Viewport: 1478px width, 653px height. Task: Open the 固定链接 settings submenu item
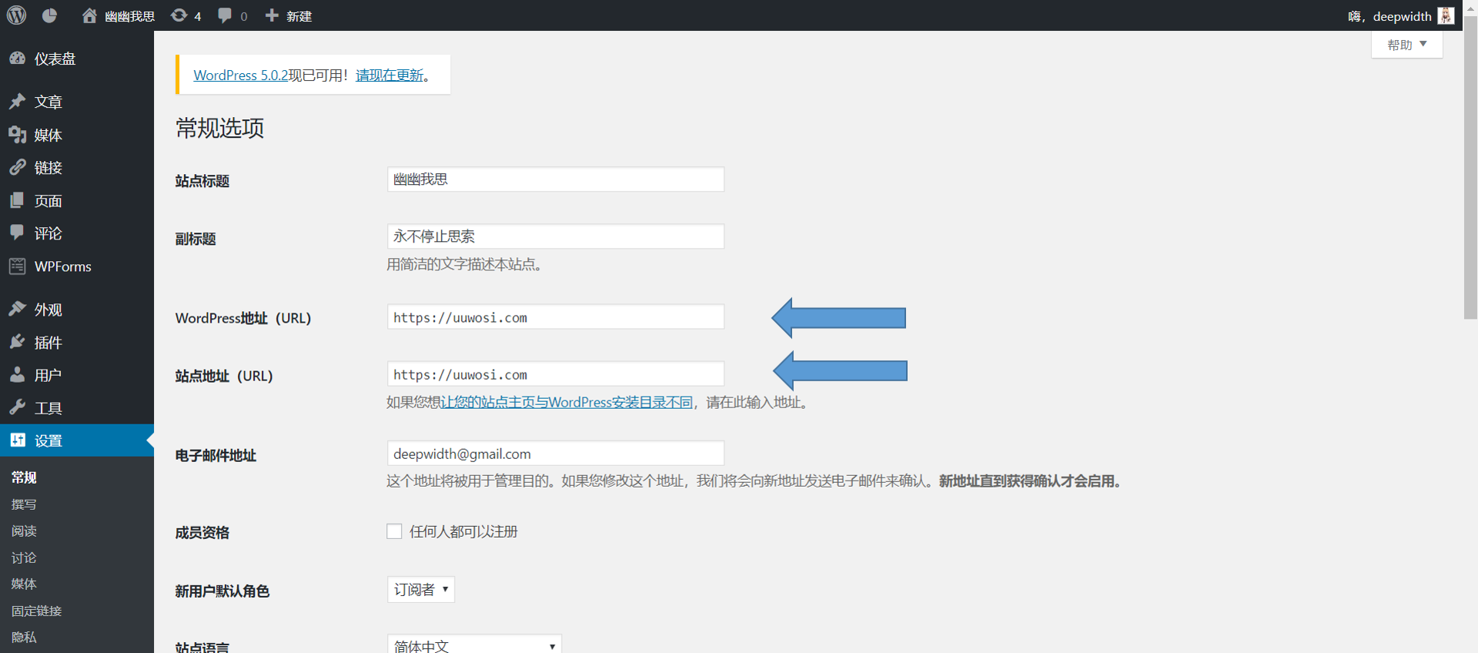tap(36, 611)
